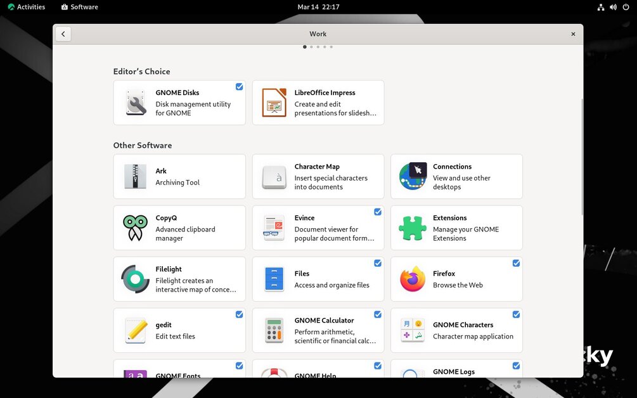Click the GNOME Disks wrench drive icon
Viewport: 637px width, 398px height.
pos(135,103)
